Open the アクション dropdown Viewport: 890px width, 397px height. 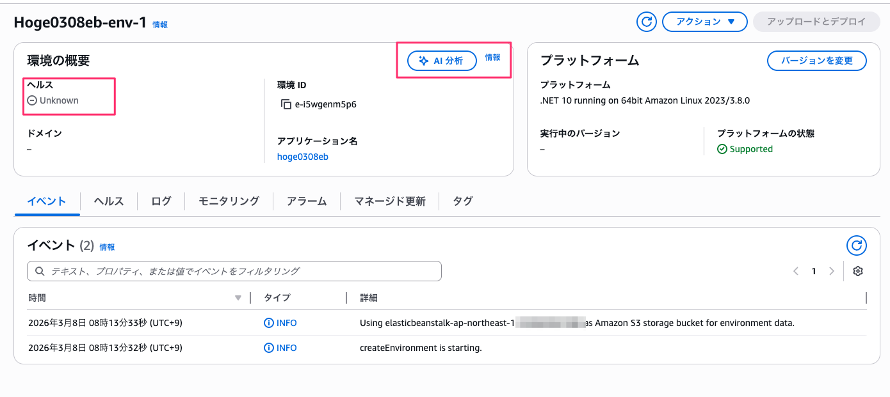704,21
